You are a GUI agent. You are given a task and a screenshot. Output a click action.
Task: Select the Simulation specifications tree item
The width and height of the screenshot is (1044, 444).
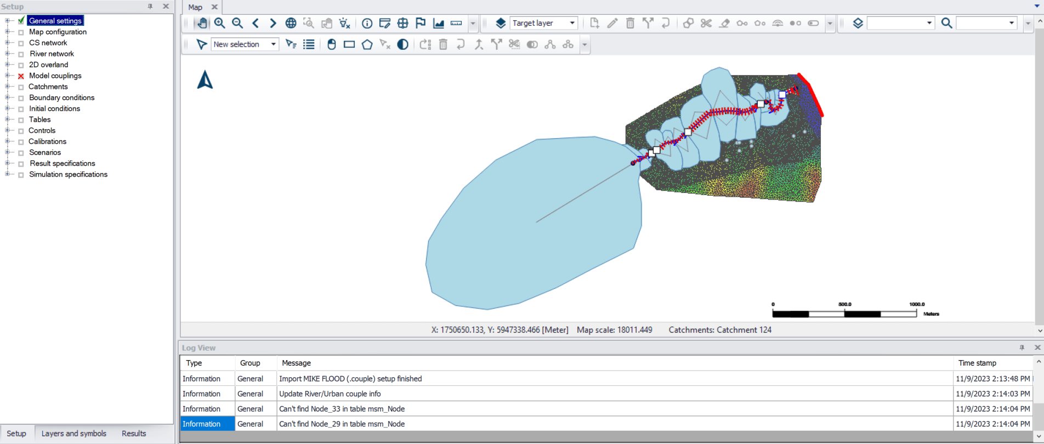[x=68, y=174]
